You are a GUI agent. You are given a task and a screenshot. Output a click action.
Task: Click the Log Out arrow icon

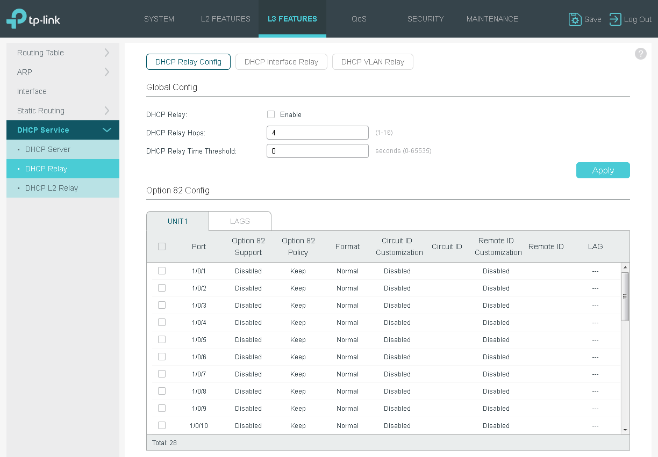point(615,19)
